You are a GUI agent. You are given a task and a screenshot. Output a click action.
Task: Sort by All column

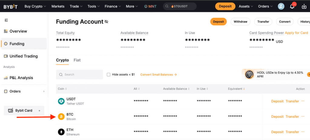pyautogui.click(x=137, y=89)
